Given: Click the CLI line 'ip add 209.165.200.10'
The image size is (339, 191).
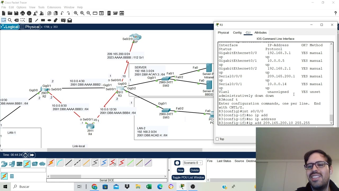Looking at the screenshot, I should click(x=264, y=123).
